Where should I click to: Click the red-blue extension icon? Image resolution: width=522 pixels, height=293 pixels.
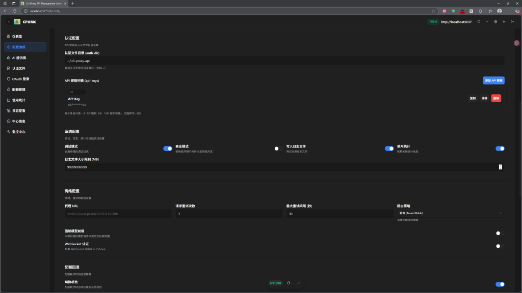point(462,11)
